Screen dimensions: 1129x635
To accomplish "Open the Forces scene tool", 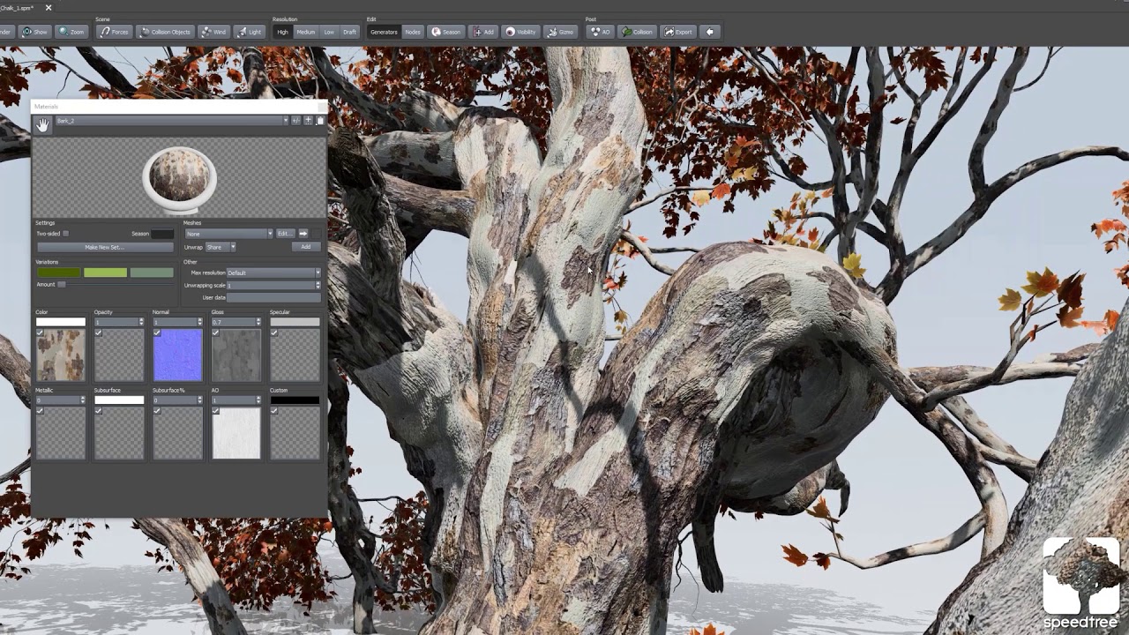I will coord(114,32).
